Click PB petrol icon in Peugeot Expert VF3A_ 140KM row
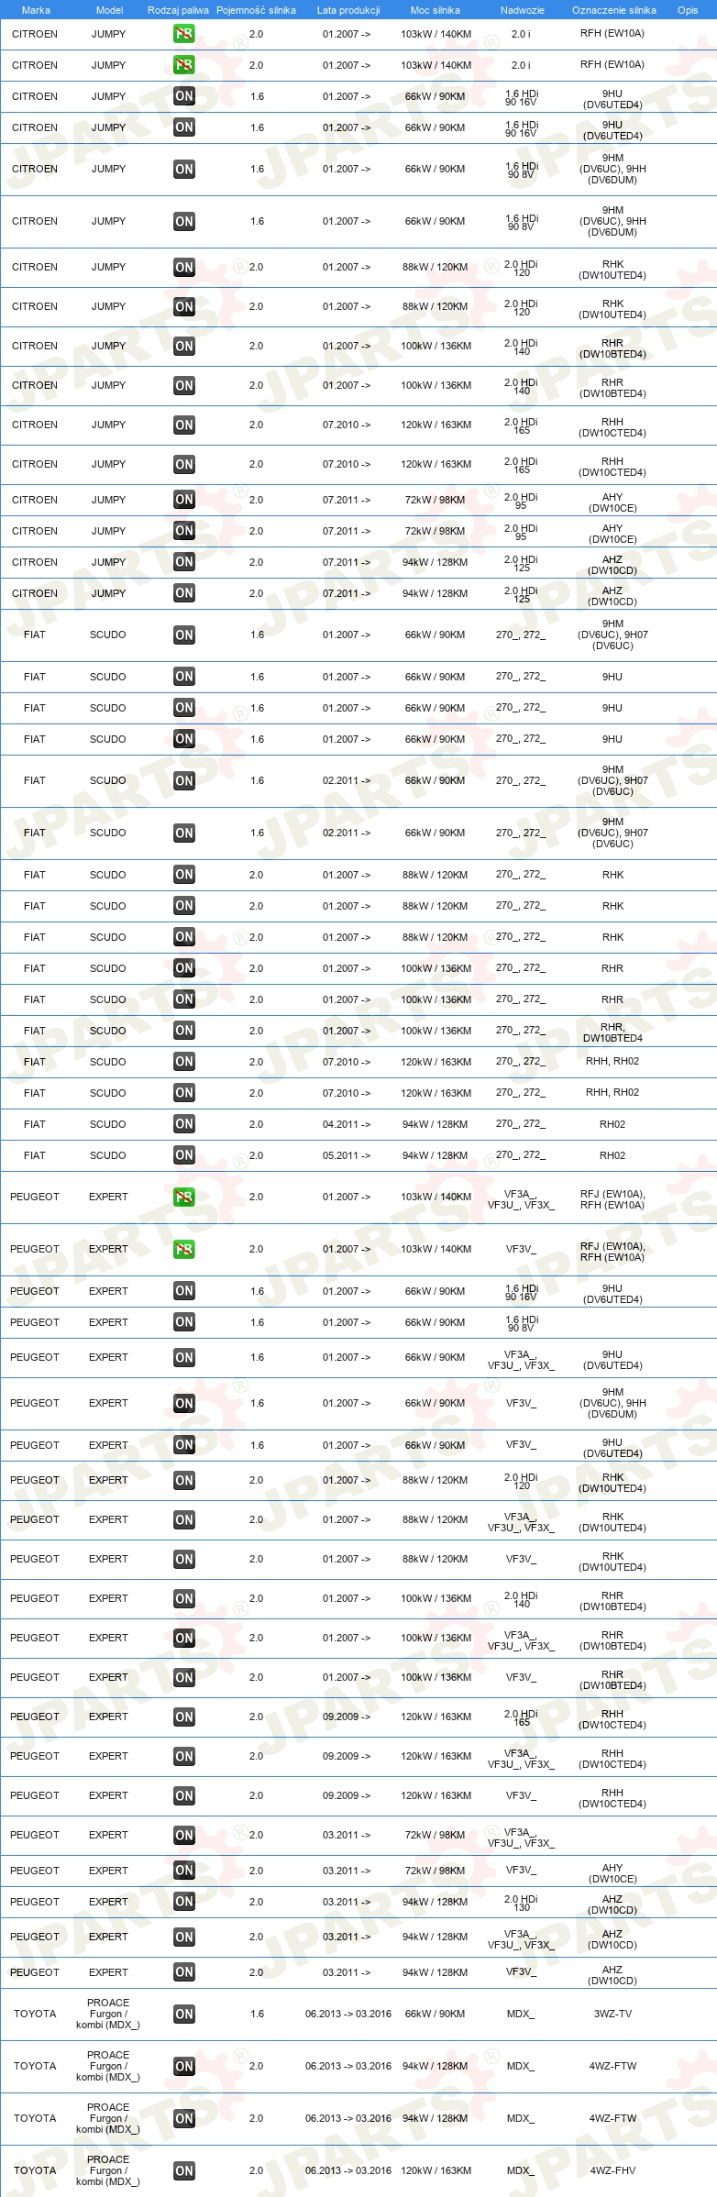Image resolution: width=717 pixels, height=2197 pixels. coord(184,1198)
